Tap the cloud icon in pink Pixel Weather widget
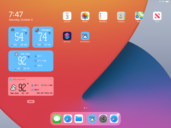The image size is (171, 128). [x=13, y=87]
